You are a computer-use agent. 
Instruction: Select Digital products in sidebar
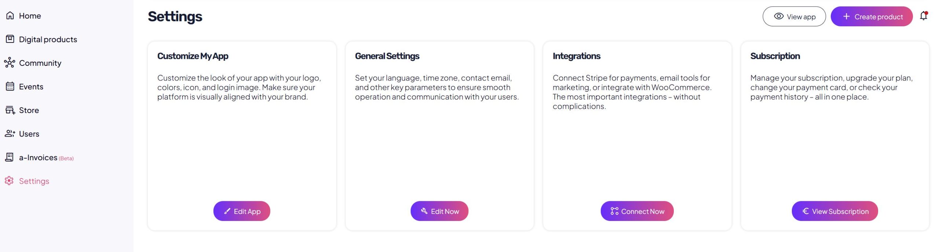tap(48, 39)
